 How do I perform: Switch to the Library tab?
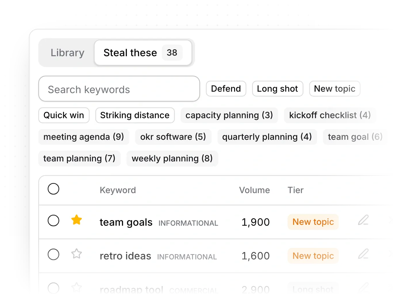tap(68, 53)
